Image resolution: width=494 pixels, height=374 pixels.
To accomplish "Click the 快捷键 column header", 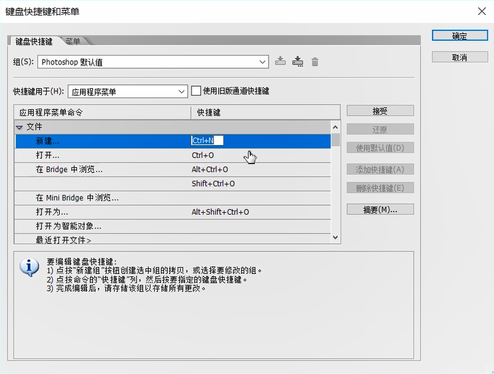I will (x=265, y=112).
